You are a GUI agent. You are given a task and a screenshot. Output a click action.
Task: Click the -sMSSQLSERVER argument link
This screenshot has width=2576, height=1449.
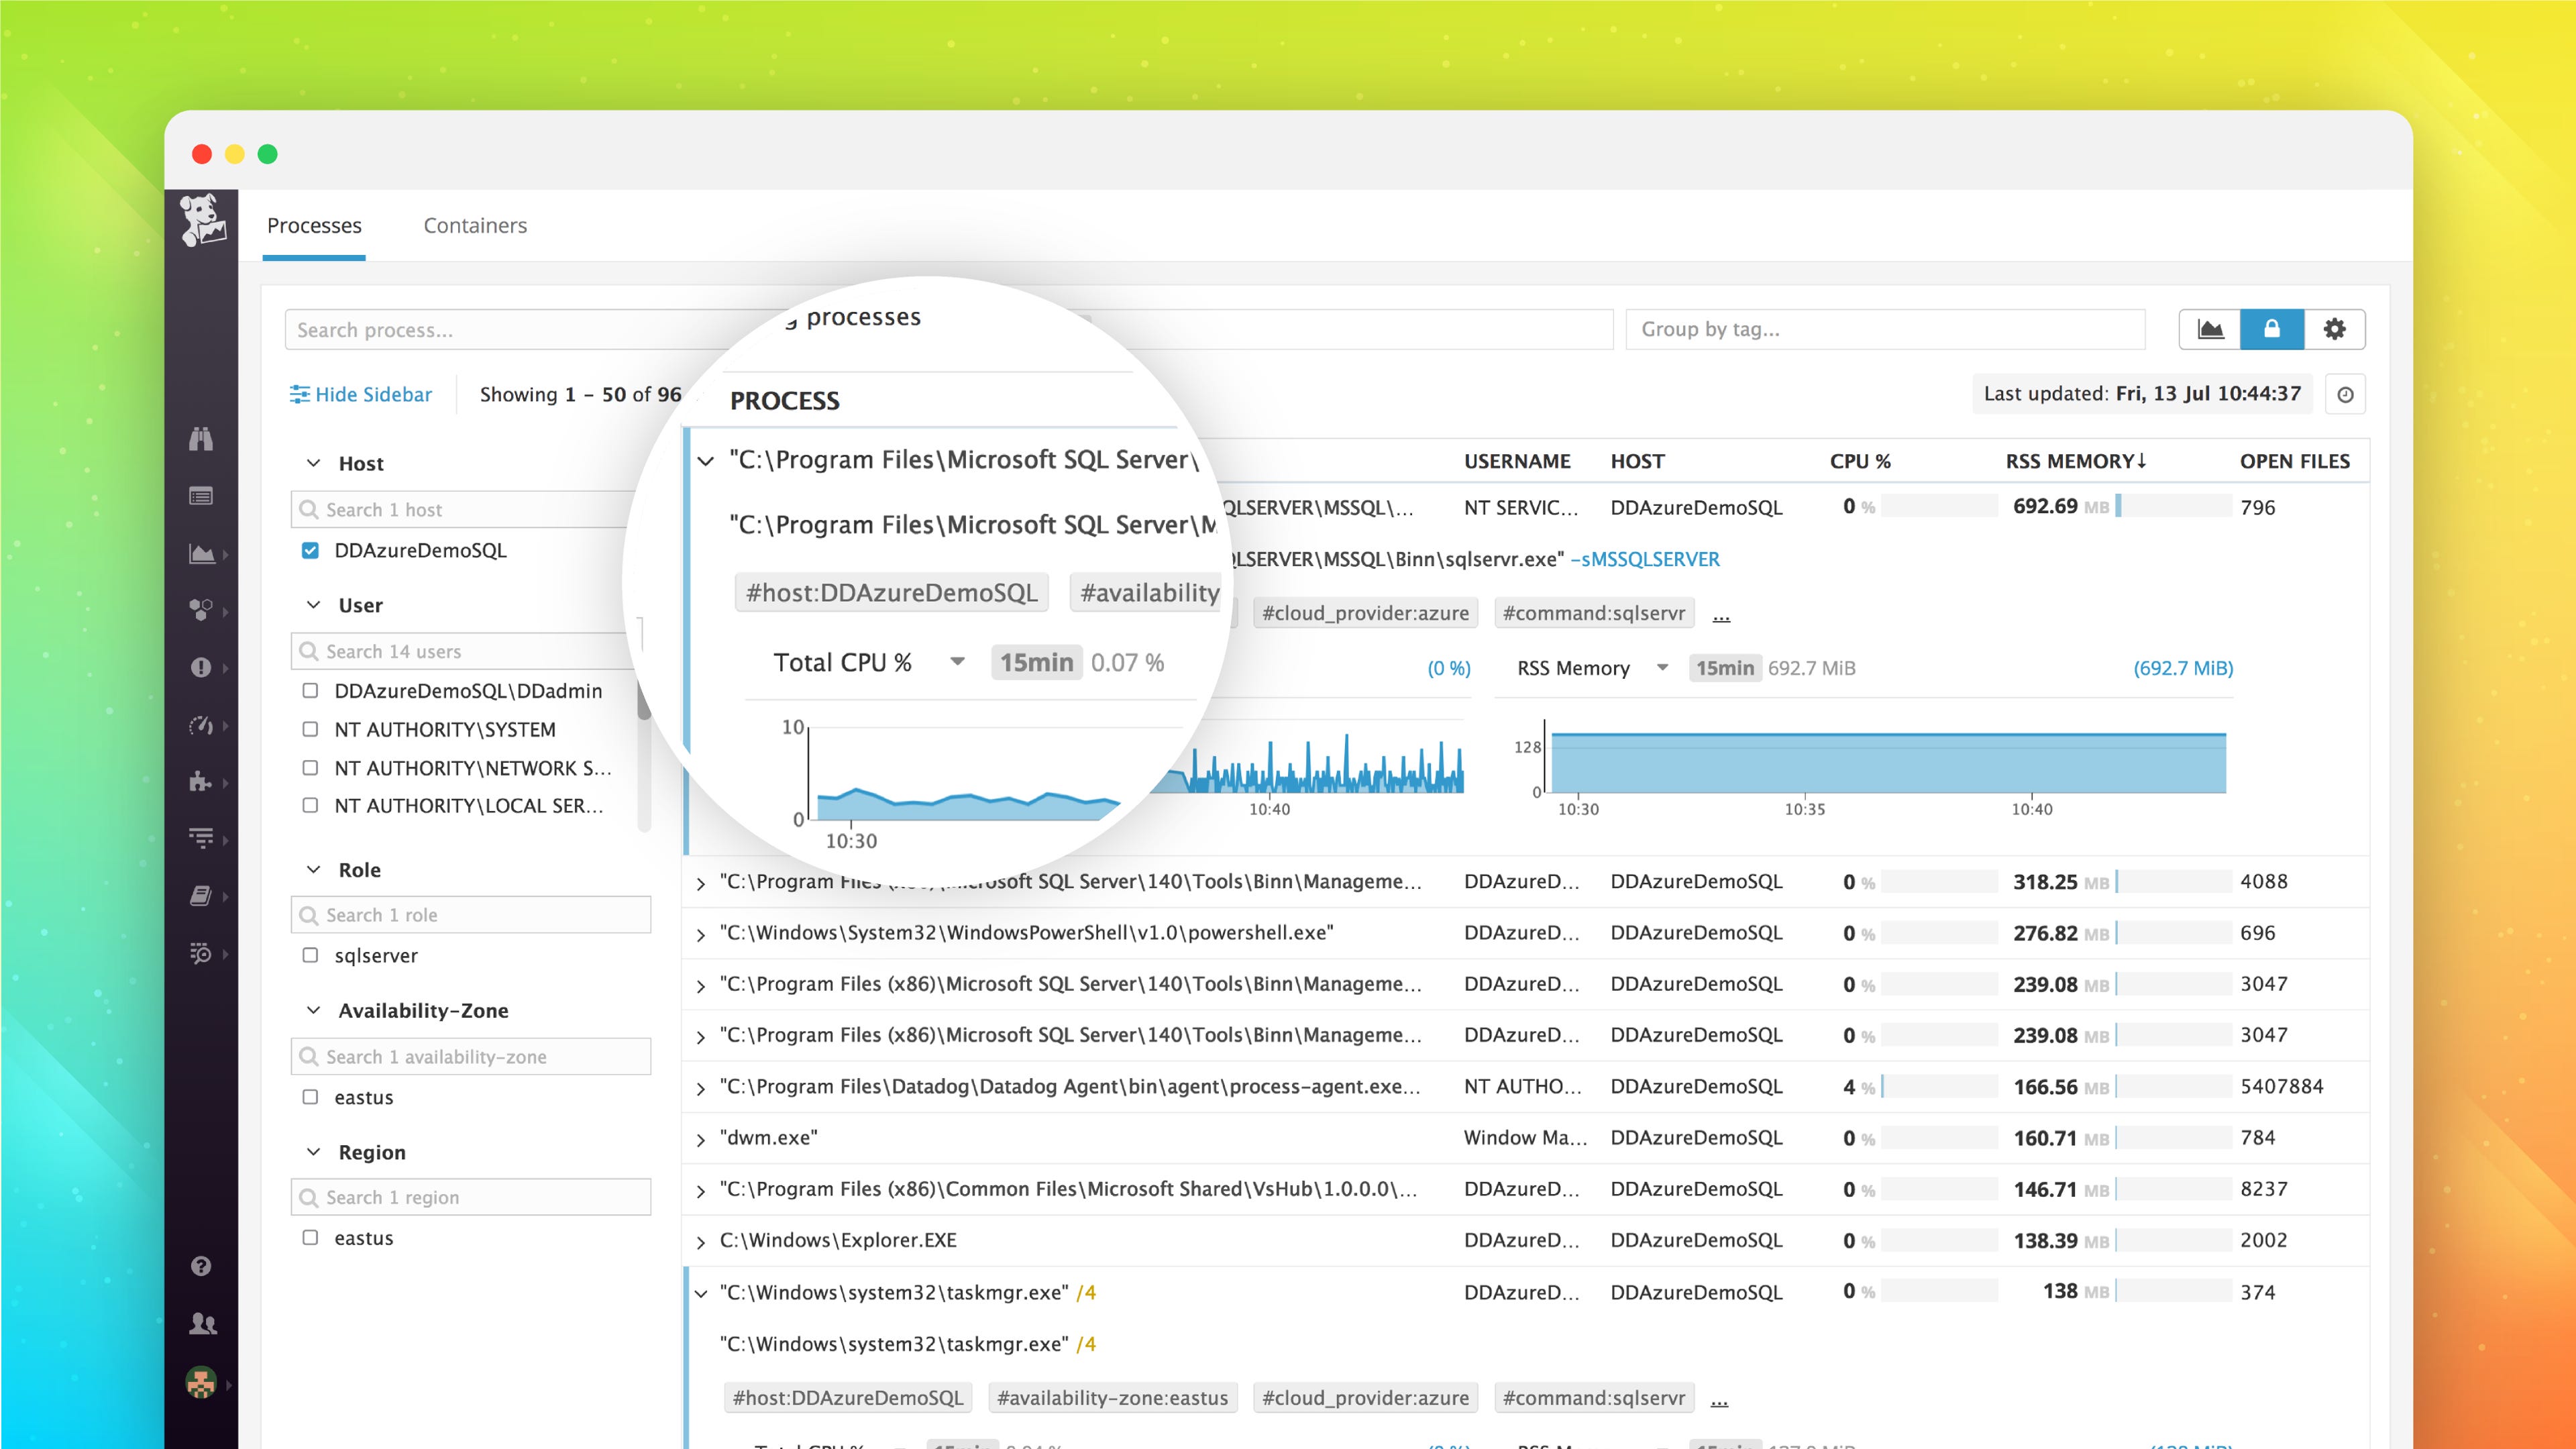(1644, 560)
